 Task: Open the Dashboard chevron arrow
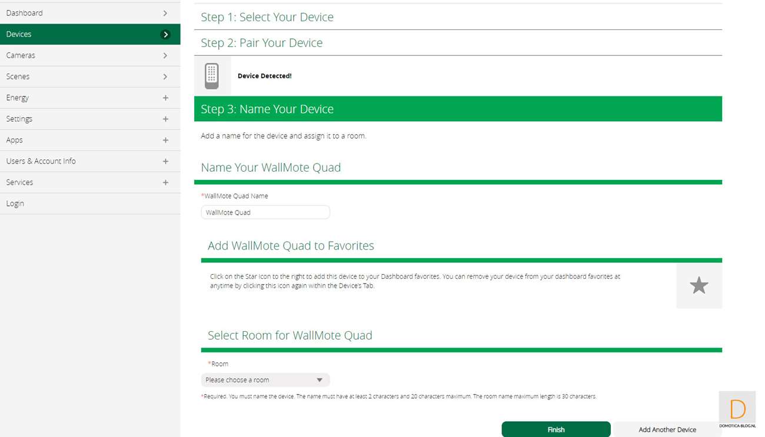point(165,14)
